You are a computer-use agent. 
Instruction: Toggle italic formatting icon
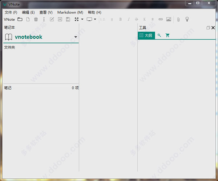(129, 19)
